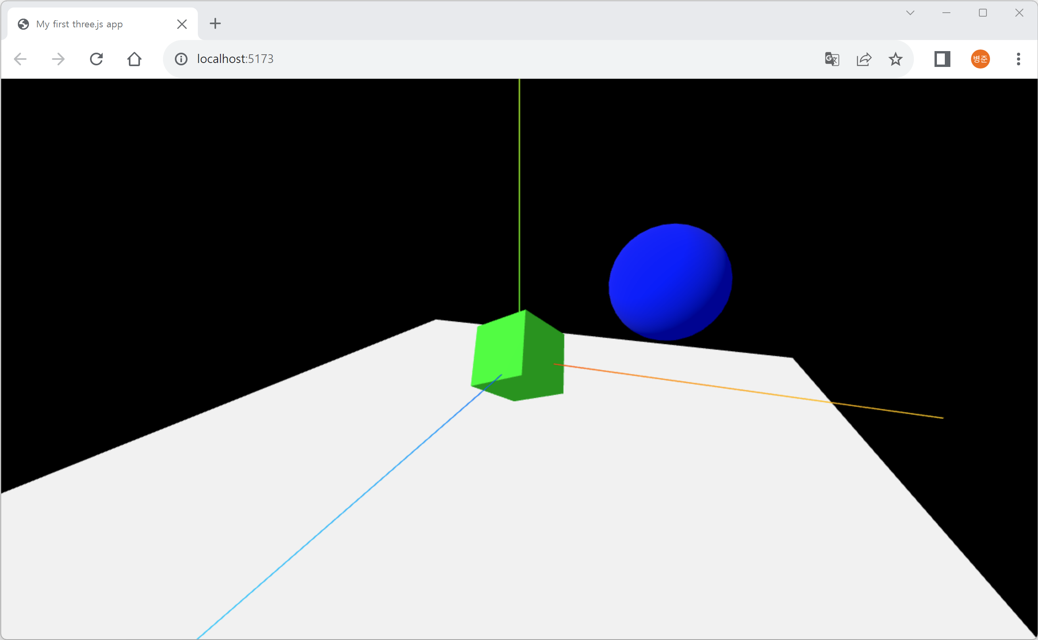Bookmark this tab with star
Viewport: 1038px width, 640px height.
(x=895, y=59)
